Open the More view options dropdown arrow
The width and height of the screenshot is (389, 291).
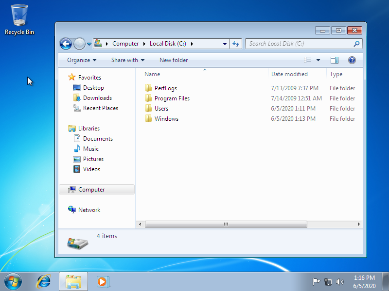(318, 60)
